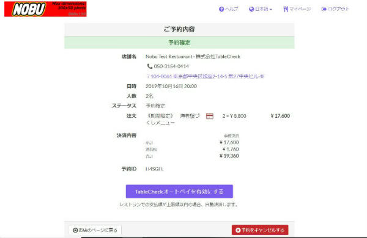
Task: Click the back arrow icon on return button
Action: tap(75, 230)
